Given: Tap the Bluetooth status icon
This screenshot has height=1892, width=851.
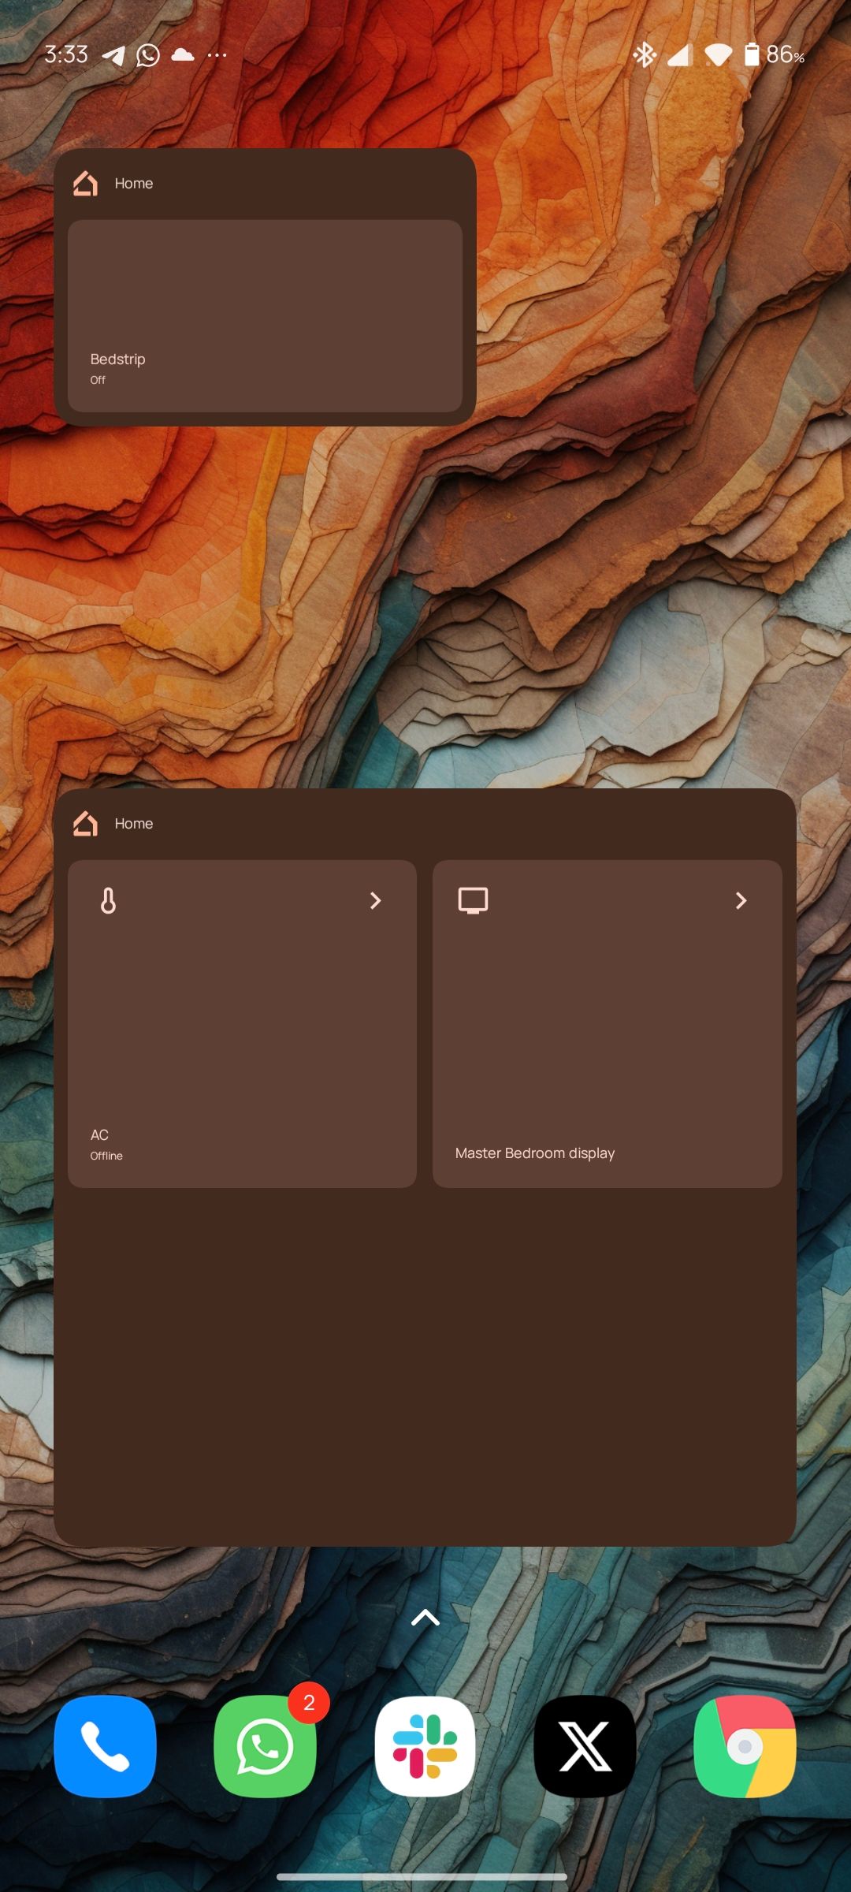Looking at the screenshot, I should [645, 54].
